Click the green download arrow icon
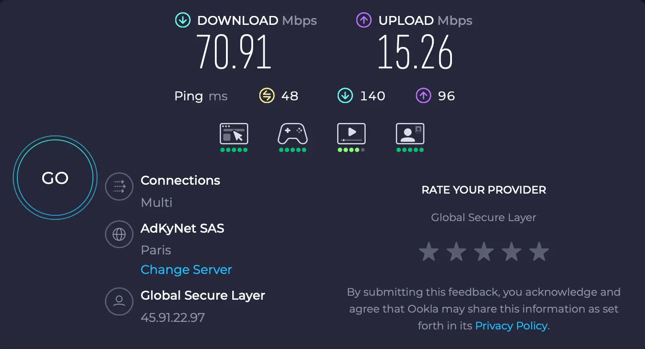This screenshot has width=645, height=349. coord(182,20)
